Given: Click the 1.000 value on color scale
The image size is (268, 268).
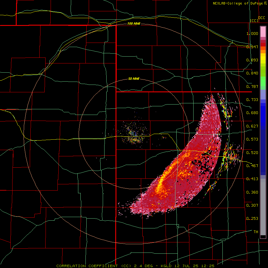Looking at the screenshot, I should pos(252,33).
